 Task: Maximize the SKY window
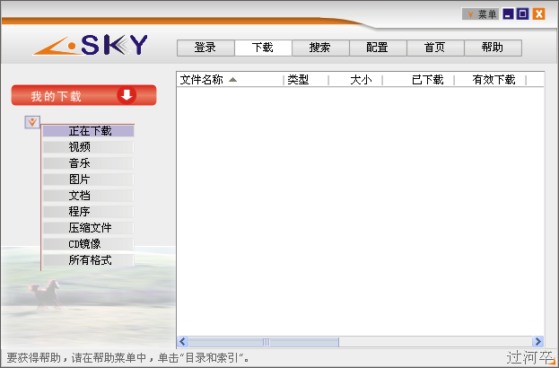point(523,13)
